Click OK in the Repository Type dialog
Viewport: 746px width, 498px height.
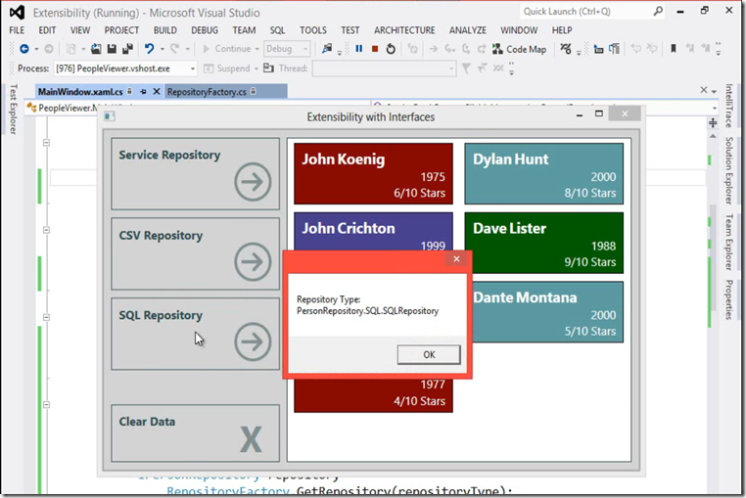(x=429, y=354)
